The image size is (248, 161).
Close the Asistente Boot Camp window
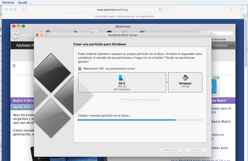tap(37, 35)
